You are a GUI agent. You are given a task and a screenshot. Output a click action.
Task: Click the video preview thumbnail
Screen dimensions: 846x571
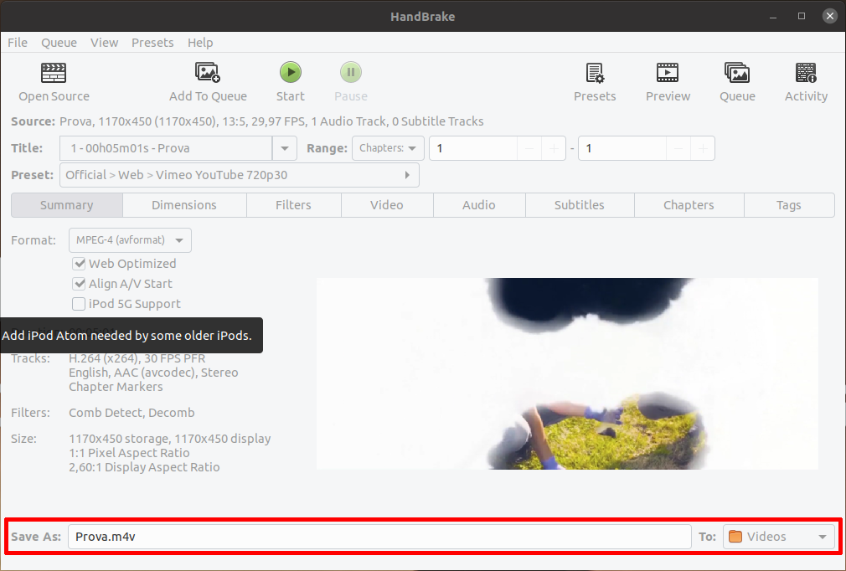tap(567, 373)
